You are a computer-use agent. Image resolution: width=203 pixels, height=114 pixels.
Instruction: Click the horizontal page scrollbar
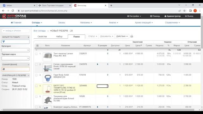point(98,110)
